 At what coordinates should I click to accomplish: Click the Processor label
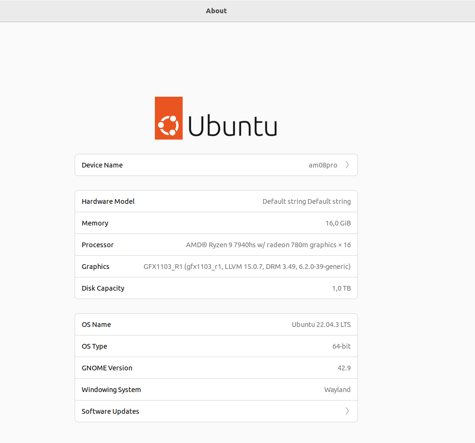98,245
